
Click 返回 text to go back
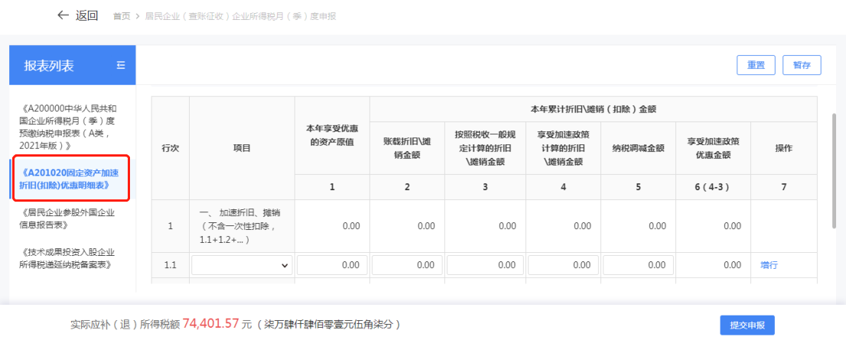pos(86,15)
